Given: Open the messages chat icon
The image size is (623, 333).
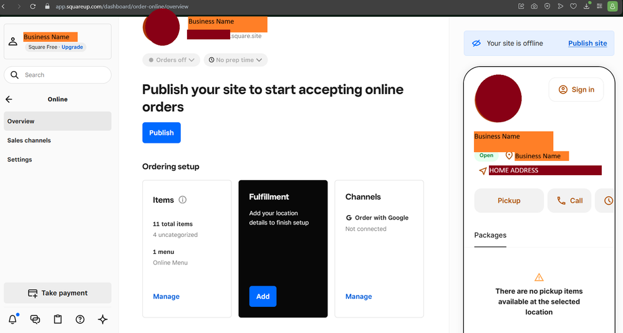Looking at the screenshot, I should click(36, 319).
